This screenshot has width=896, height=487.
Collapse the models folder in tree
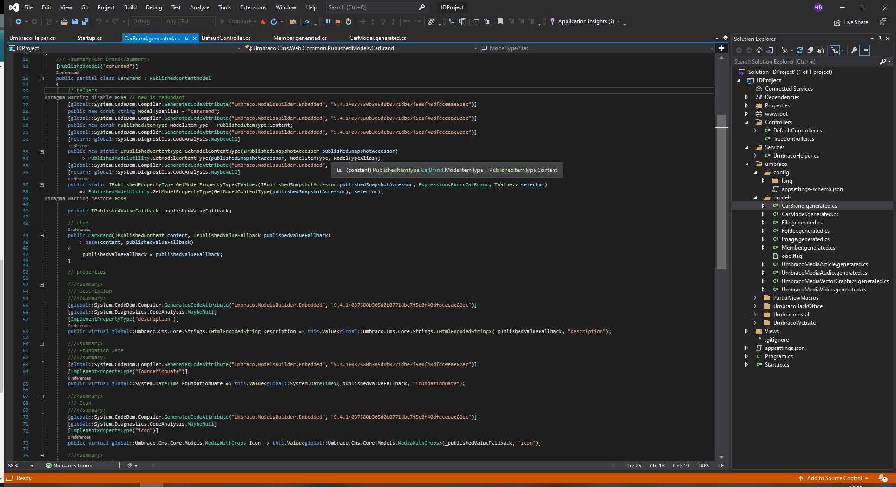click(x=755, y=197)
